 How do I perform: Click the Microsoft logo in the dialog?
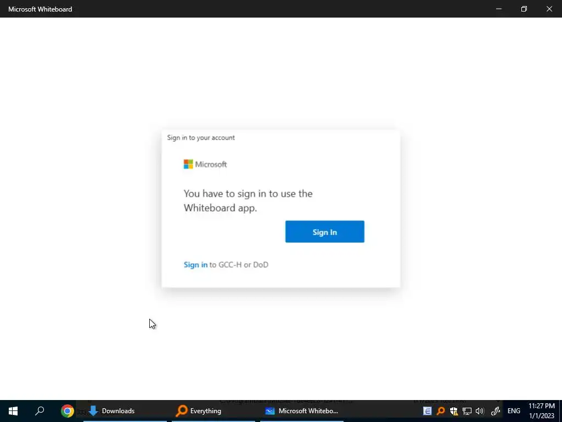point(205,164)
